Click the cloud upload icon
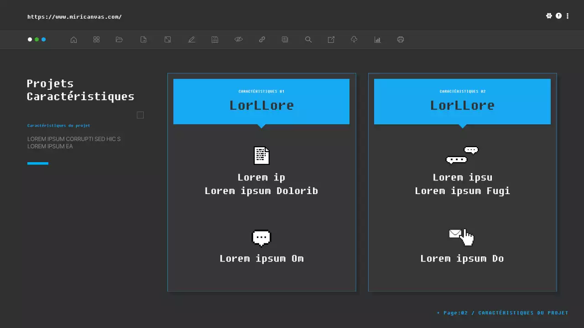This screenshot has height=328, width=584. [x=354, y=40]
